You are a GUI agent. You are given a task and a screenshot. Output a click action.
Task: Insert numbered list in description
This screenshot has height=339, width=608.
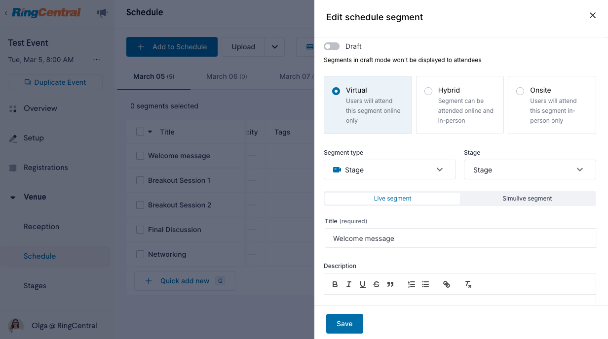[x=412, y=284]
